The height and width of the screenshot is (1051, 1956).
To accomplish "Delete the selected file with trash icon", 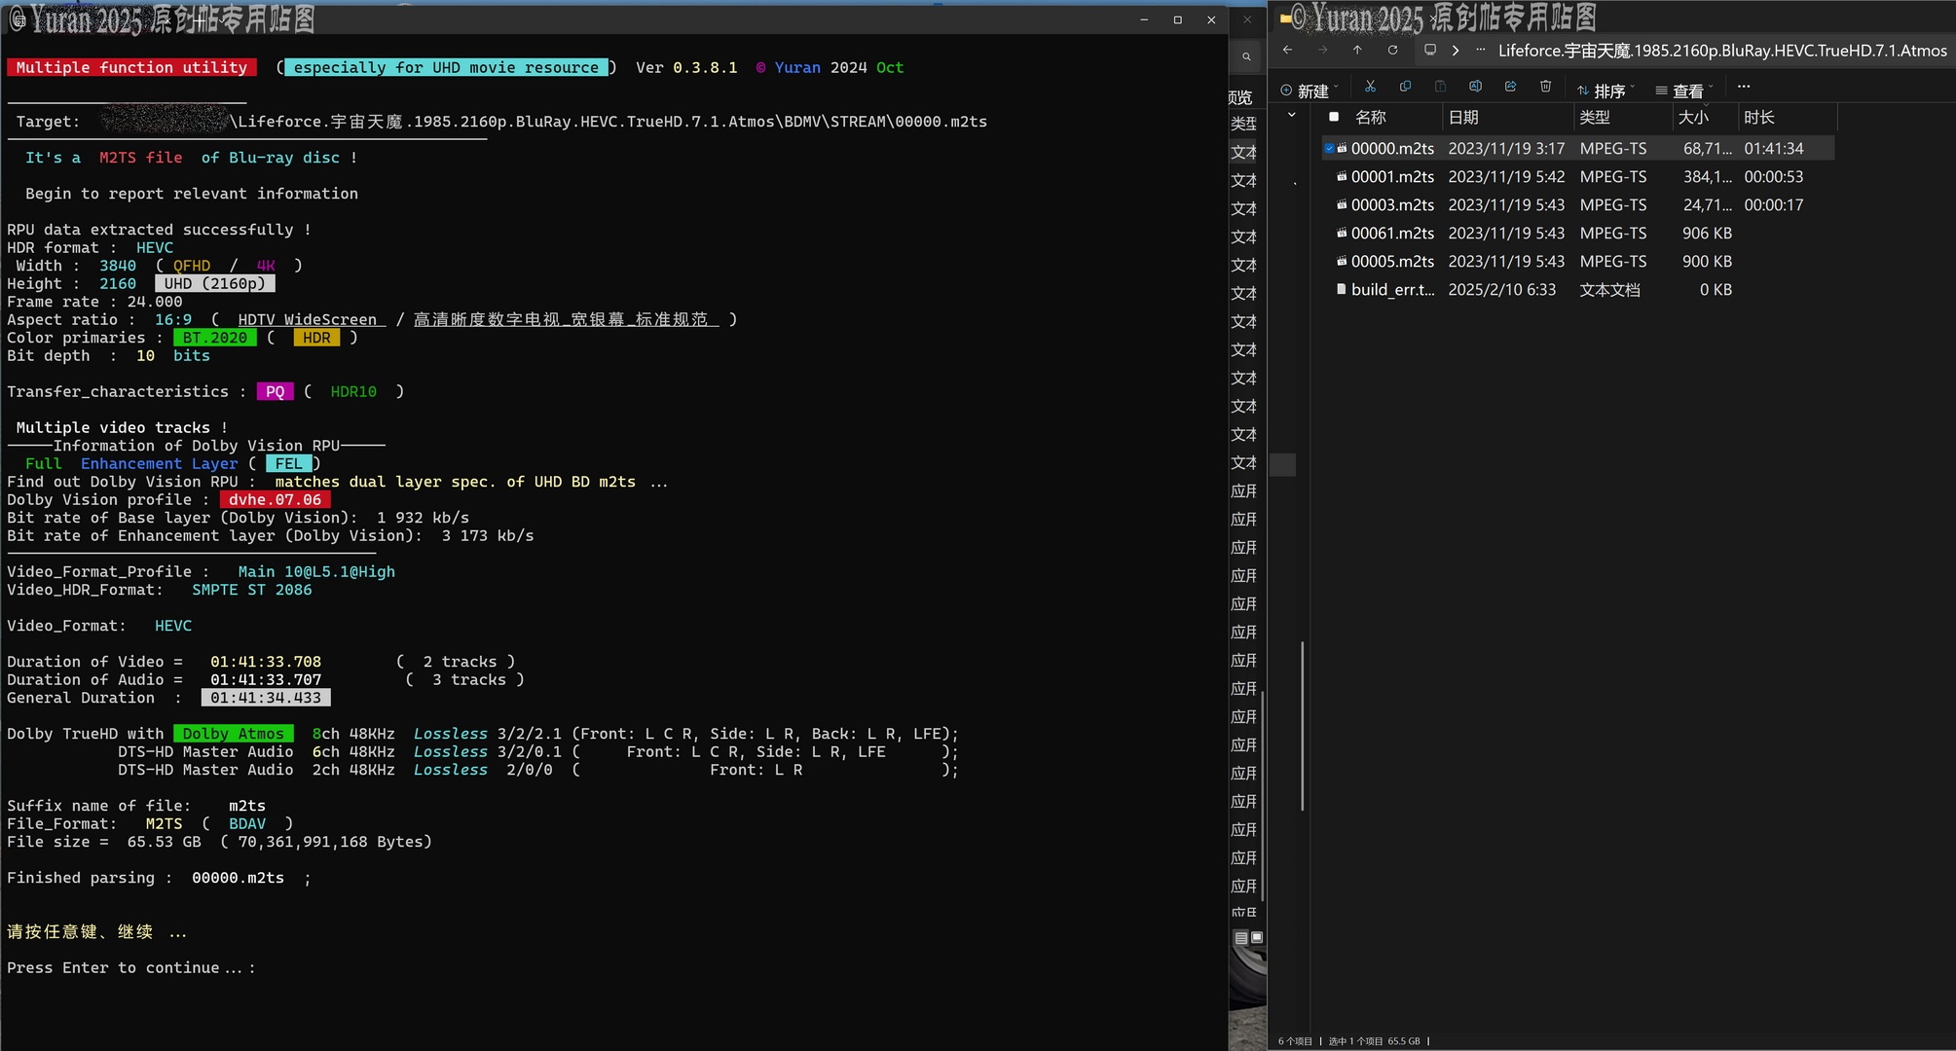I will pyautogui.click(x=1545, y=87).
